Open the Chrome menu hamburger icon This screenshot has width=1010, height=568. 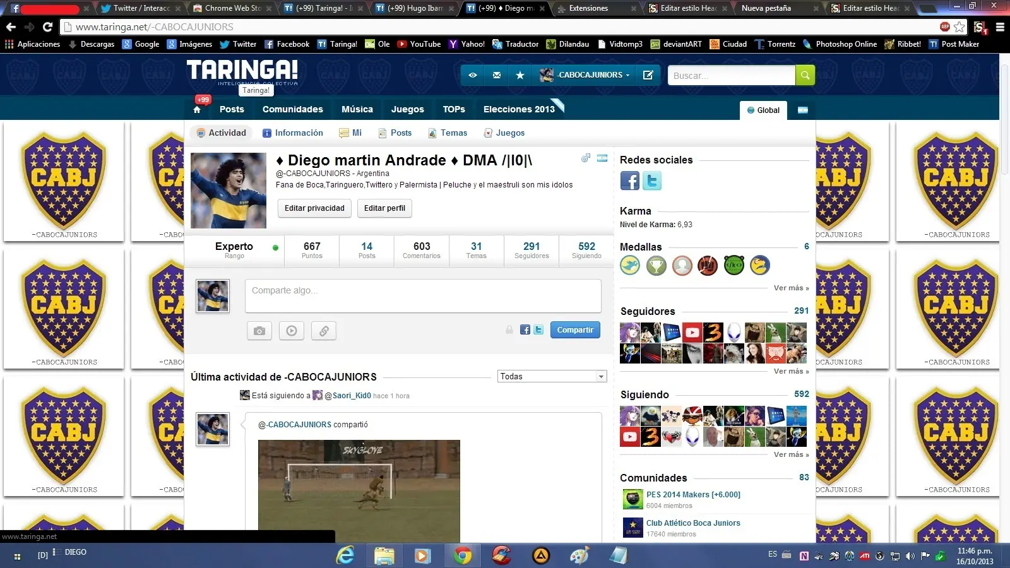pyautogui.click(x=1000, y=27)
